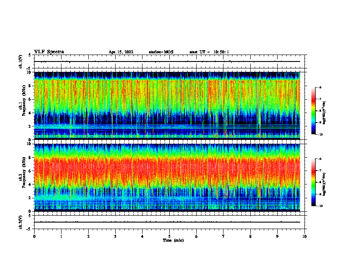343x265 pixels.
Task: Click the "-7" label on ch.1 color bar
Action: [x=320, y=99]
